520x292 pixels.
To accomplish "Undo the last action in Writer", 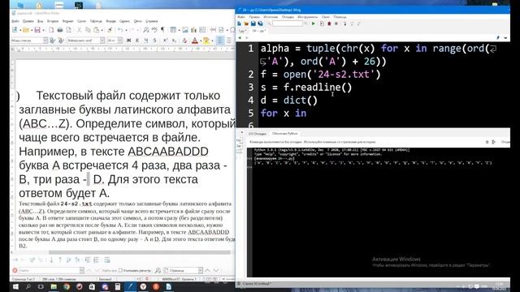I will 120,30.
